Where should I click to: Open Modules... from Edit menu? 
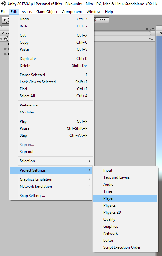(51, 112)
